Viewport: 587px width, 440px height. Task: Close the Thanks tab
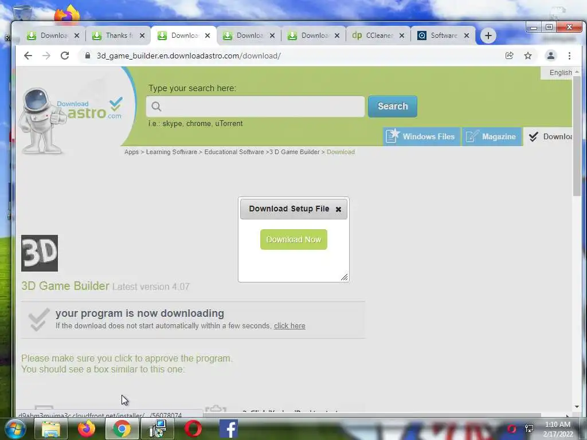pyautogui.click(x=142, y=36)
